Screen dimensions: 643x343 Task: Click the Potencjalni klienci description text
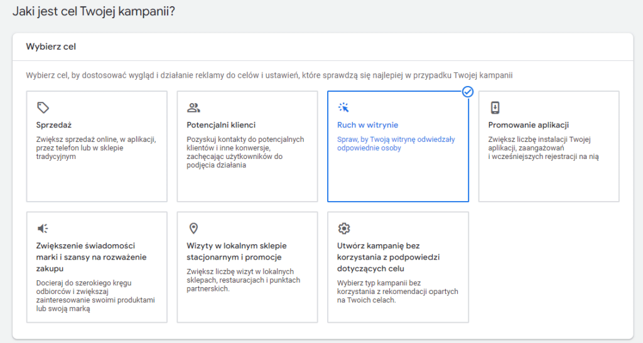click(245, 152)
